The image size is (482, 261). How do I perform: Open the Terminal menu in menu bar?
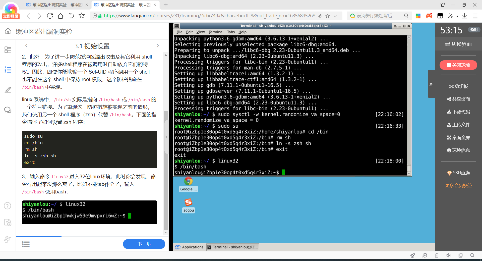[x=216, y=32]
